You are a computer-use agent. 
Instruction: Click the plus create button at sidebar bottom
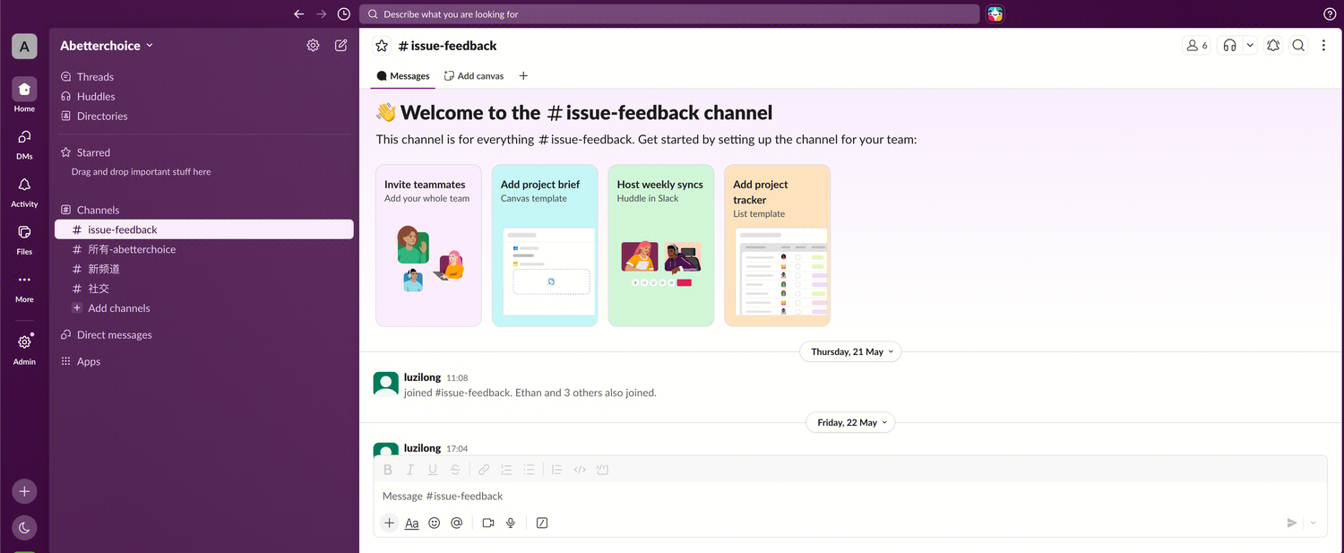[x=24, y=491]
